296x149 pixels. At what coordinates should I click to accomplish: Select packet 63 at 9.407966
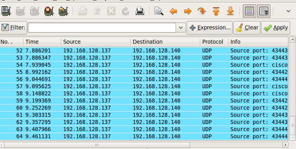pyautogui.click(x=144, y=130)
